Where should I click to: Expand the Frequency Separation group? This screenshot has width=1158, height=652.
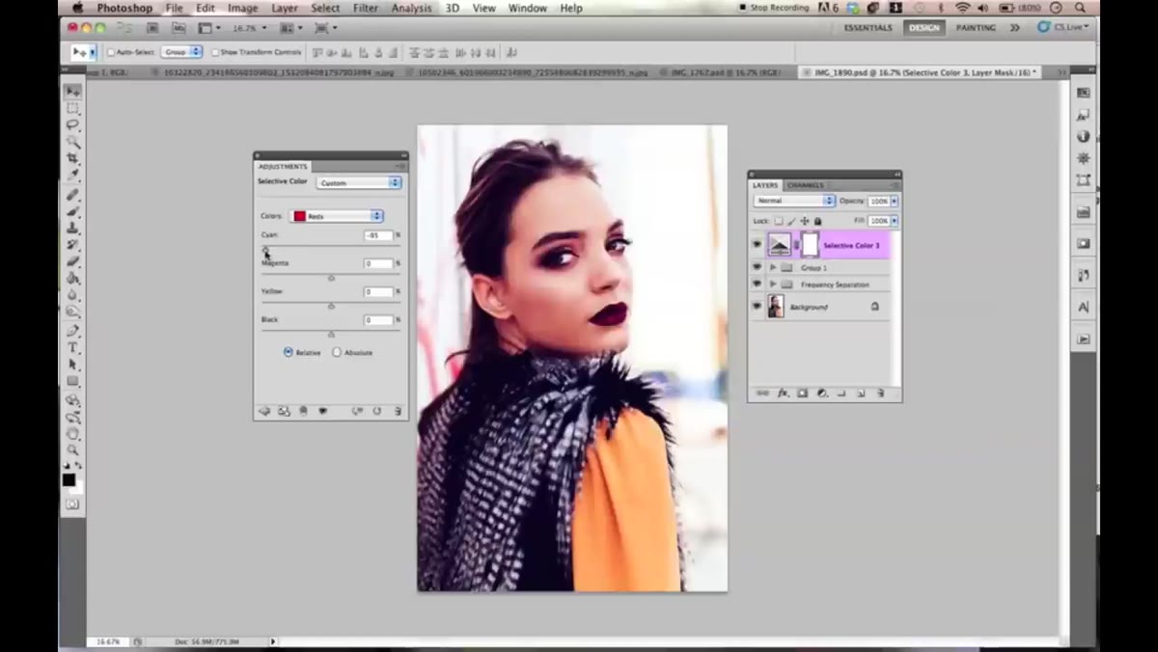pyautogui.click(x=772, y=285)
